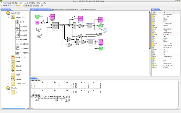Expand the 離散時間システム tree node
Screen dimensions: 181x113
click(x=8, y=57)
